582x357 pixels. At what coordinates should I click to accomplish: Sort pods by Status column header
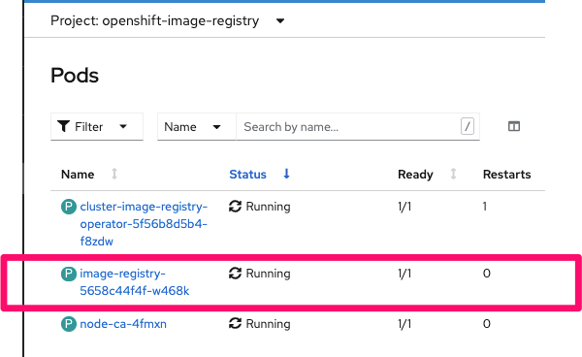247,174
